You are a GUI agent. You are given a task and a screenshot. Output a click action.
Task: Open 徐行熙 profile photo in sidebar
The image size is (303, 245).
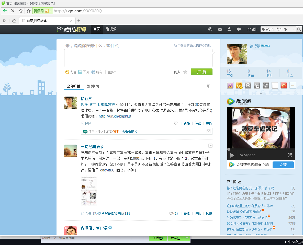pyautogui.click(x=237, y=54)
